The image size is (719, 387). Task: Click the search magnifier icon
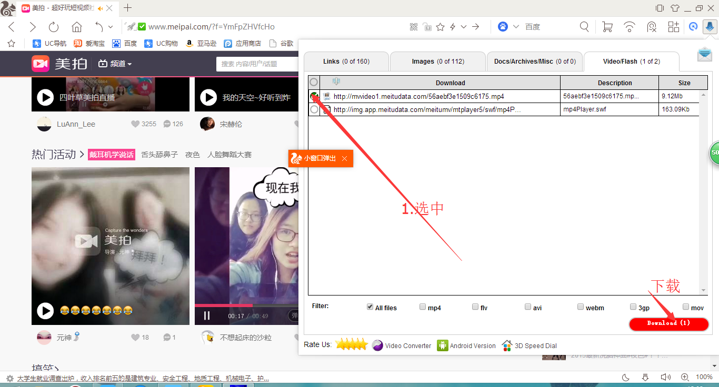click(584, 27)
